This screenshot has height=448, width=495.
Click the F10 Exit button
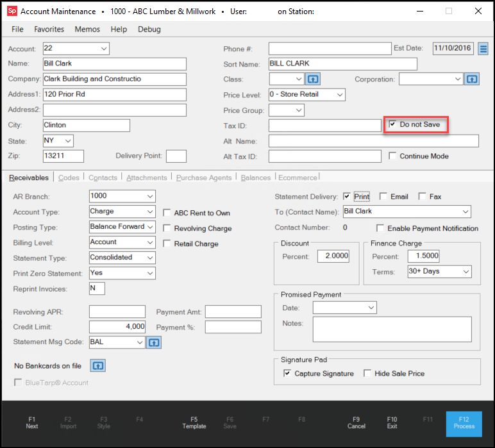pyautogui.click(x=392, y=423)
